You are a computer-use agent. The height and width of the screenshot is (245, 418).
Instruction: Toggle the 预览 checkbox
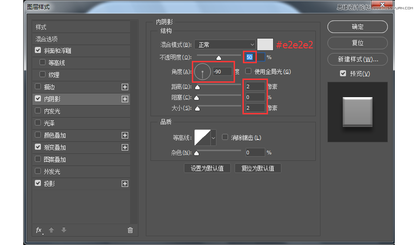coord(343,73)
